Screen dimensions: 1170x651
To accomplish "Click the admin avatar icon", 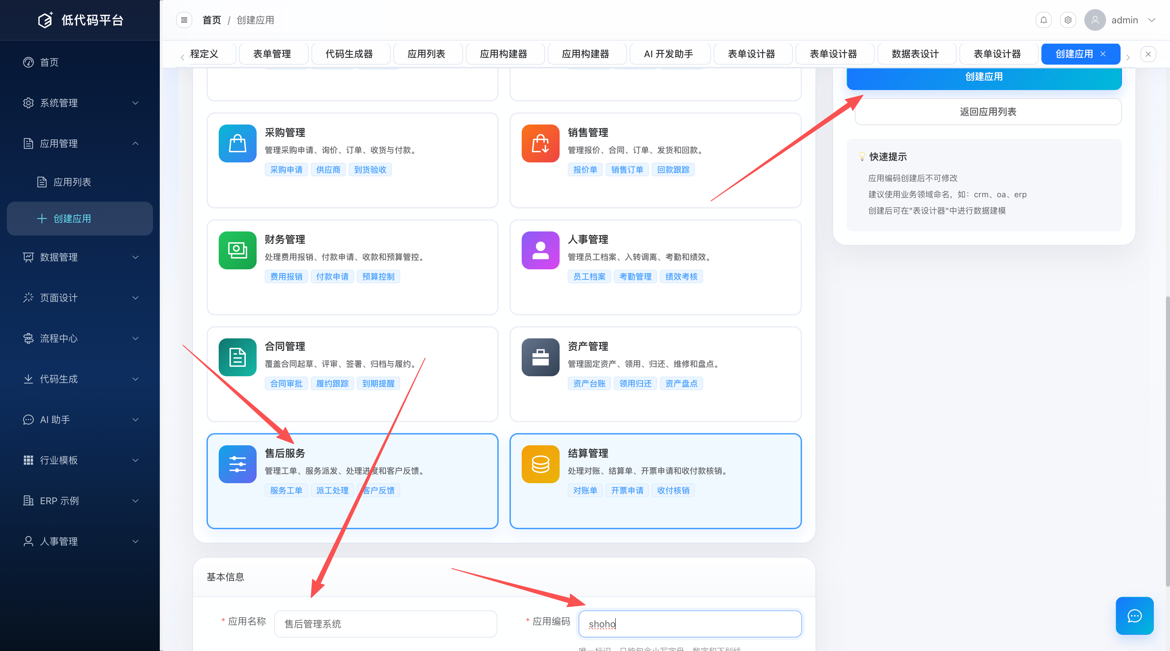I will coord(1095,20).
